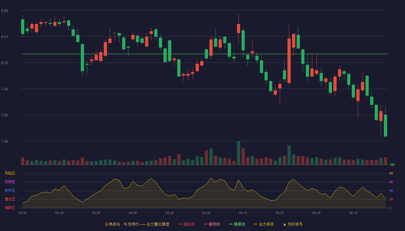405x231 pixels.
Task: Click the 04-08 date label
Action: coord(133,213)
